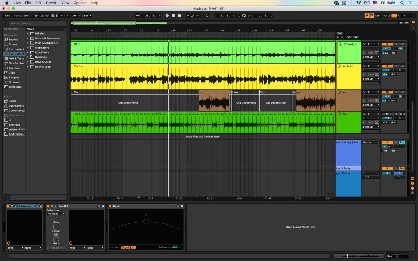Open the Options menu
This screenshot has height=261, width=418.
tap(80, 3)
